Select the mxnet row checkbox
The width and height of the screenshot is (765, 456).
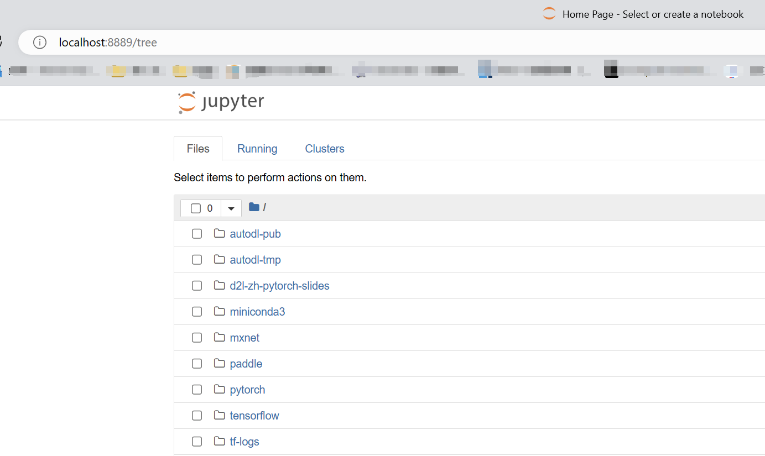[197, 338]
